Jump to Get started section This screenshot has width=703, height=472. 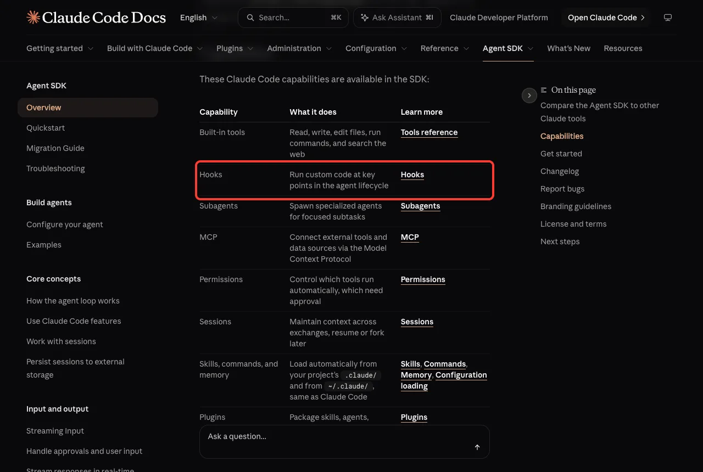coord(561,154)
